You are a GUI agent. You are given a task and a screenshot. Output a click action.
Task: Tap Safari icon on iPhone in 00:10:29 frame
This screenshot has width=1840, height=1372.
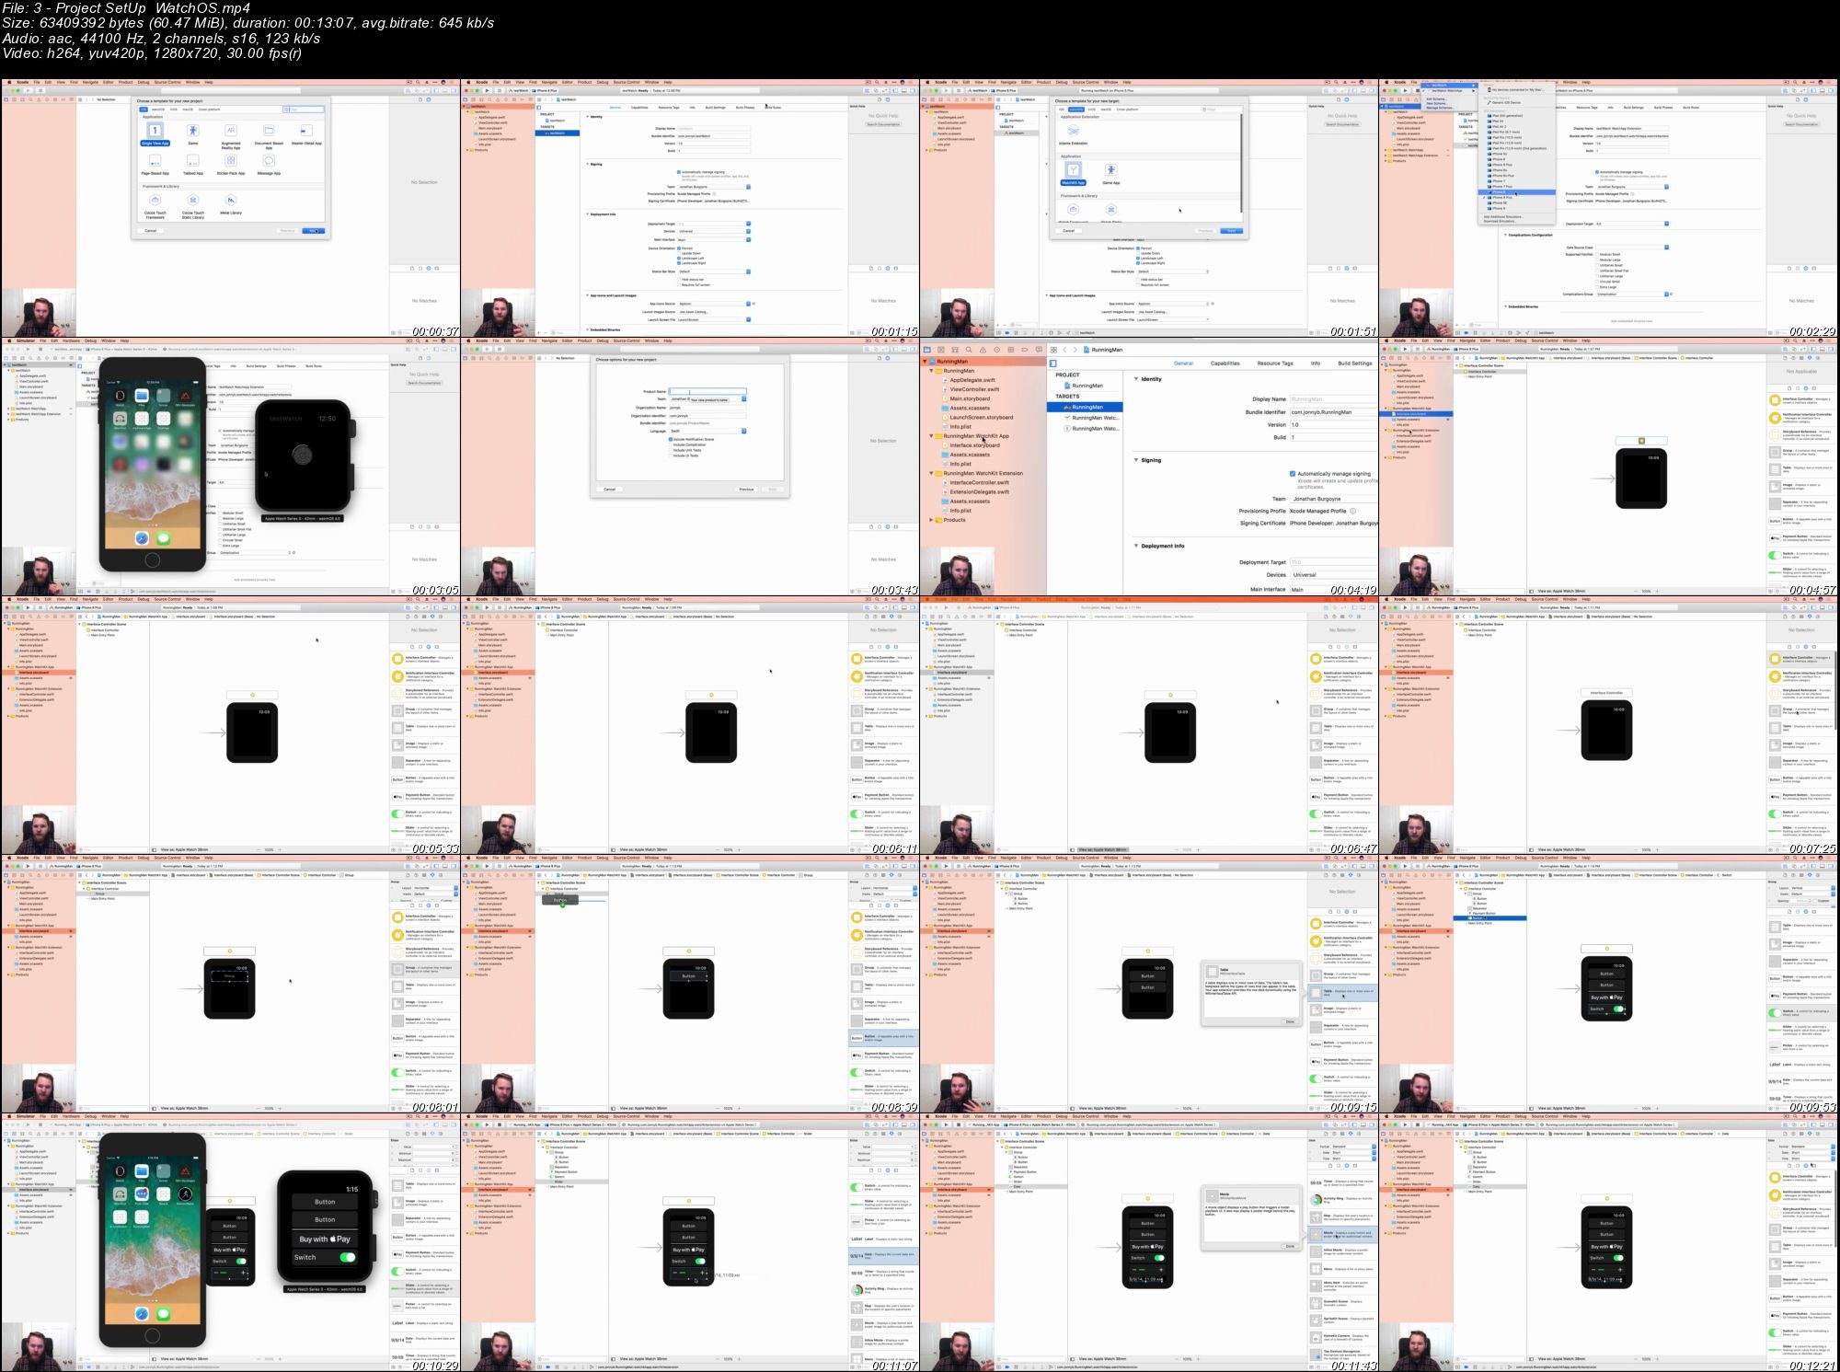(x=142, y=1314)
